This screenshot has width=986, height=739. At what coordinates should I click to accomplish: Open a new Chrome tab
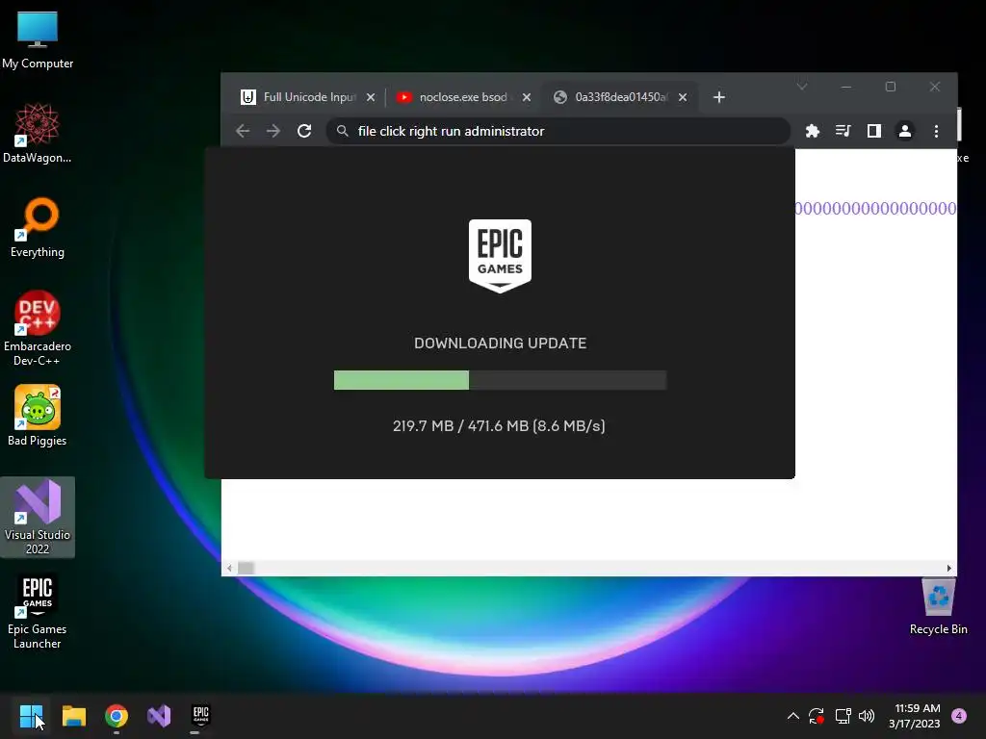click(718, 97)
